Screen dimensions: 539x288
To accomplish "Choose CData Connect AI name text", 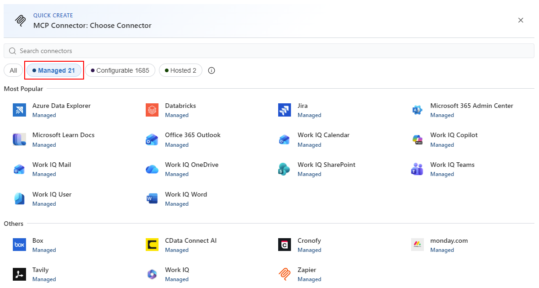I will click(x=191, y=241).
